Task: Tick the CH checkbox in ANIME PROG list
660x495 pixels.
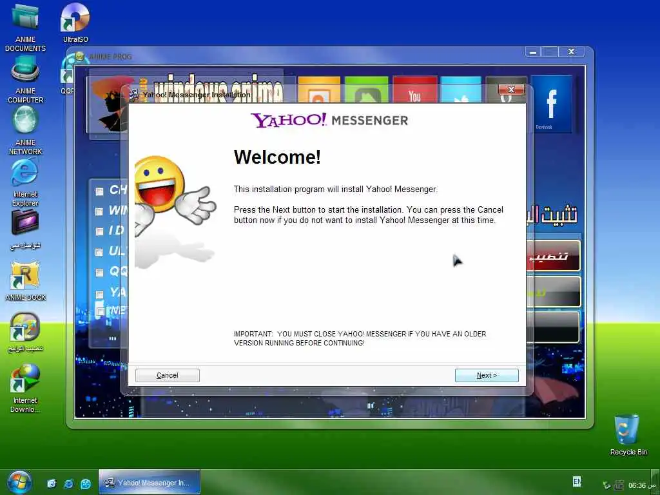Action: coord(99,191)
